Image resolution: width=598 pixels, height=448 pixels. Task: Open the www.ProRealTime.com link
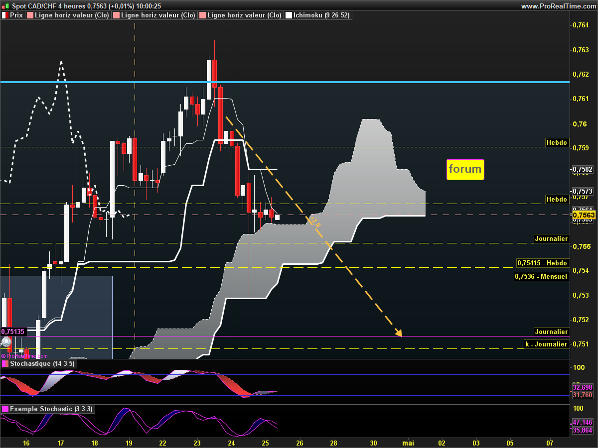pos(558,6)
